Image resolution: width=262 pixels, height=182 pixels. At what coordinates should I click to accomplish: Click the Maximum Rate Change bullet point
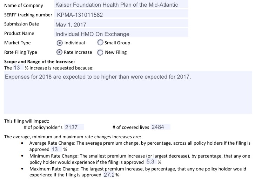point(23,169)
